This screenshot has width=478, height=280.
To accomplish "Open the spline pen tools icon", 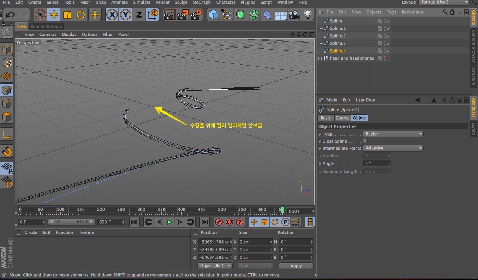I will pos(227,15).
